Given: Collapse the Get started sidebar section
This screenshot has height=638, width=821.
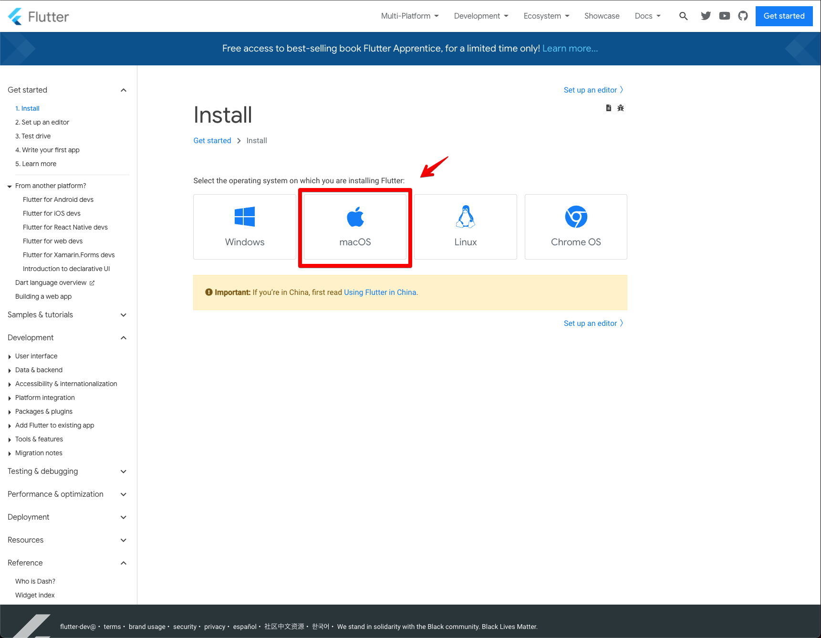Looking at the screenshot, I should [67, 90].
